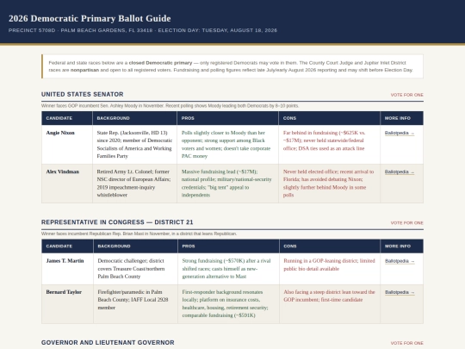Viewport: 465px width, 349px height.
Task: Open Ballotpedia link for Bernard Taylor
Action: pos(400,292)
